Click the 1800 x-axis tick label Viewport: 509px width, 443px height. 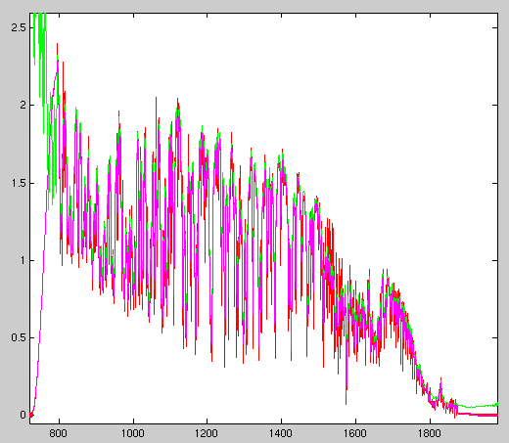tap(430, 433)
